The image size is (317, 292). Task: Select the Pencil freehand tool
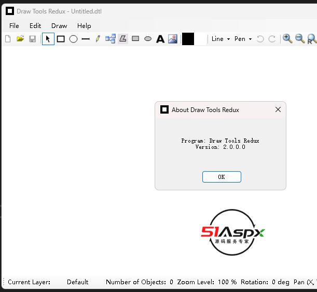pos(98,38)
